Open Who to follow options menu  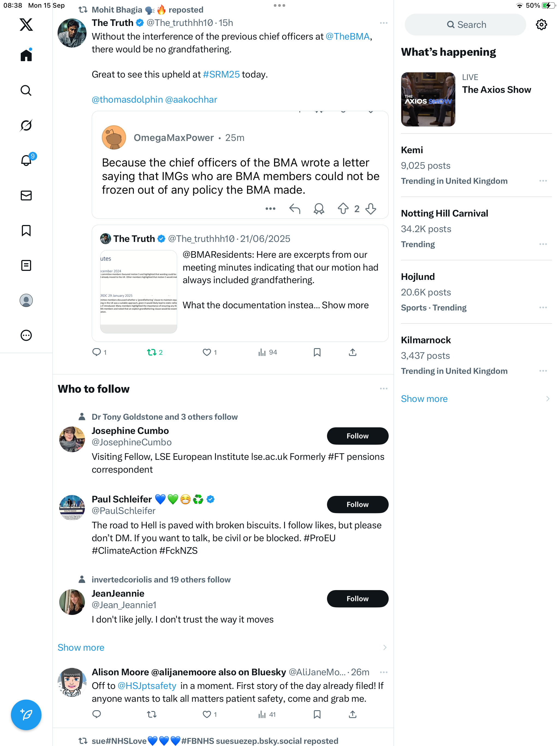tap(383, 389)
